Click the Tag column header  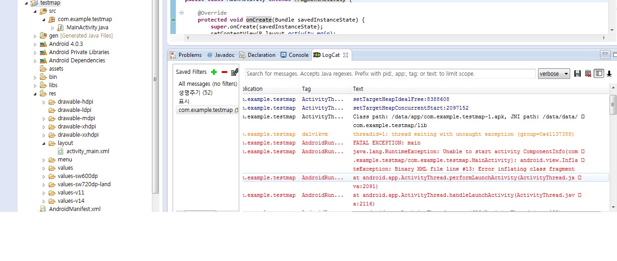pyautogui.click(x=325, y=89)
